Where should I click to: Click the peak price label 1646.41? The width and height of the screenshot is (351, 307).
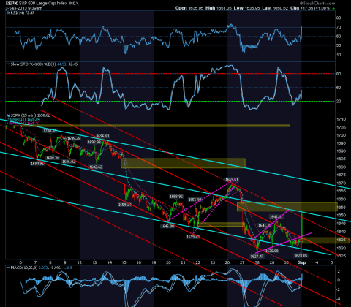pos(276,217)
